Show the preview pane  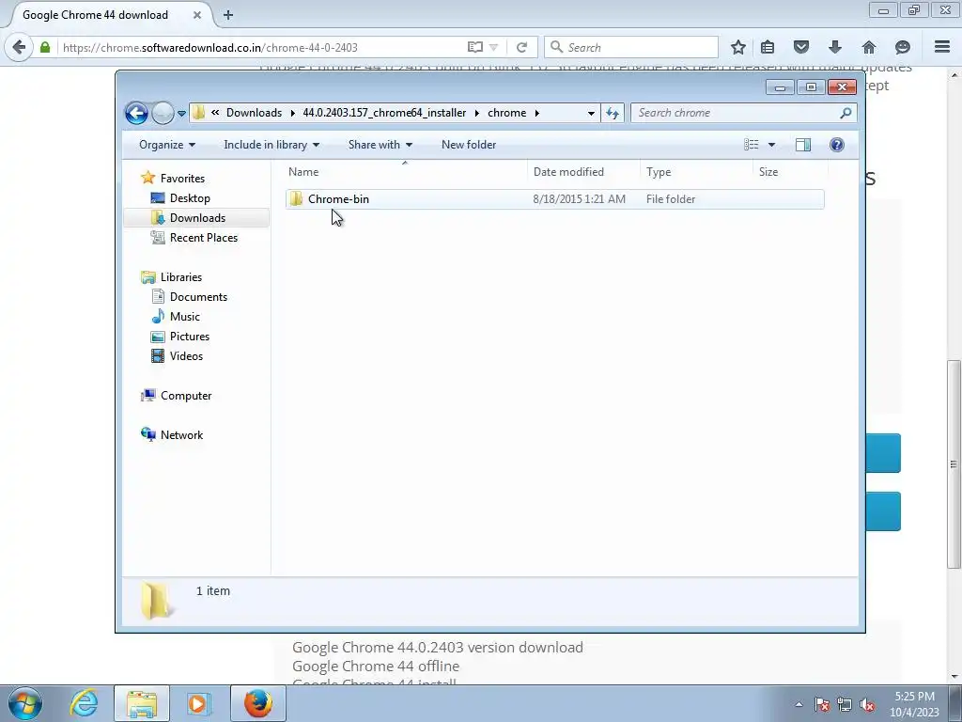(x=802, y=145)
